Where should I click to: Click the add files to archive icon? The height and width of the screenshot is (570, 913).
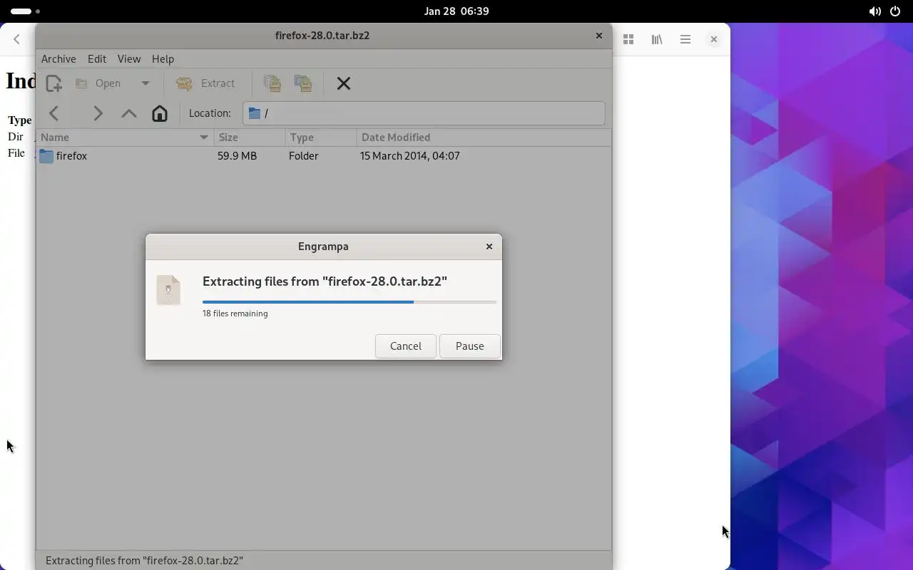[x=272, y=83]
